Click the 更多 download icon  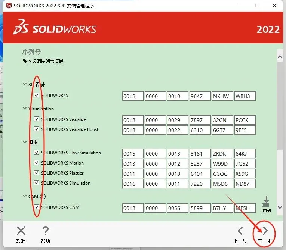(266, 201)
